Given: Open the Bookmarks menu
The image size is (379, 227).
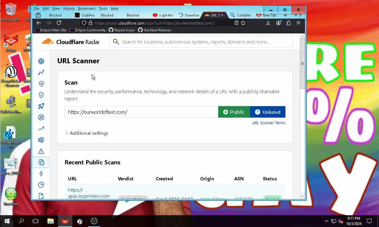Looking at the screenshot, I should (x=87, y=9).
